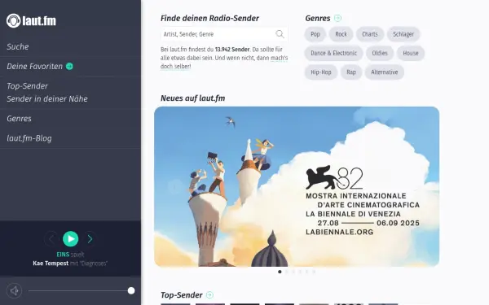Click the Genres section heading

pyautogui.click(x=318, y=18)
